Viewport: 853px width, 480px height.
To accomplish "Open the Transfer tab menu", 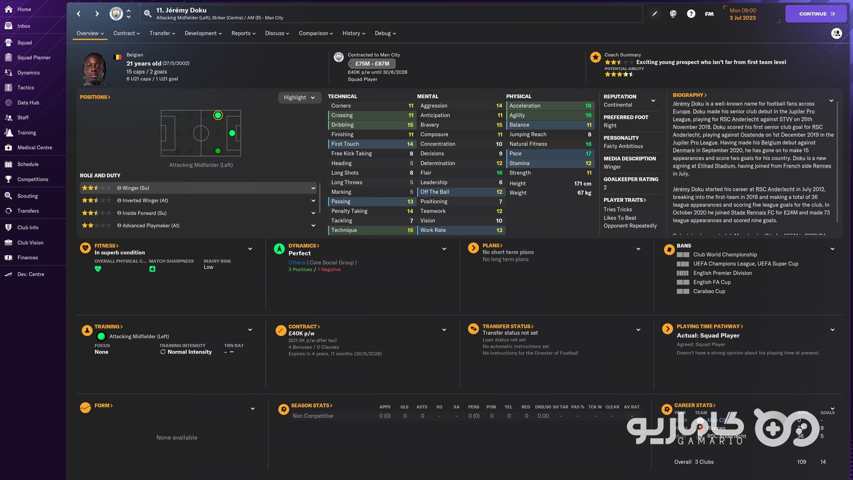I will tap(162, 33).
